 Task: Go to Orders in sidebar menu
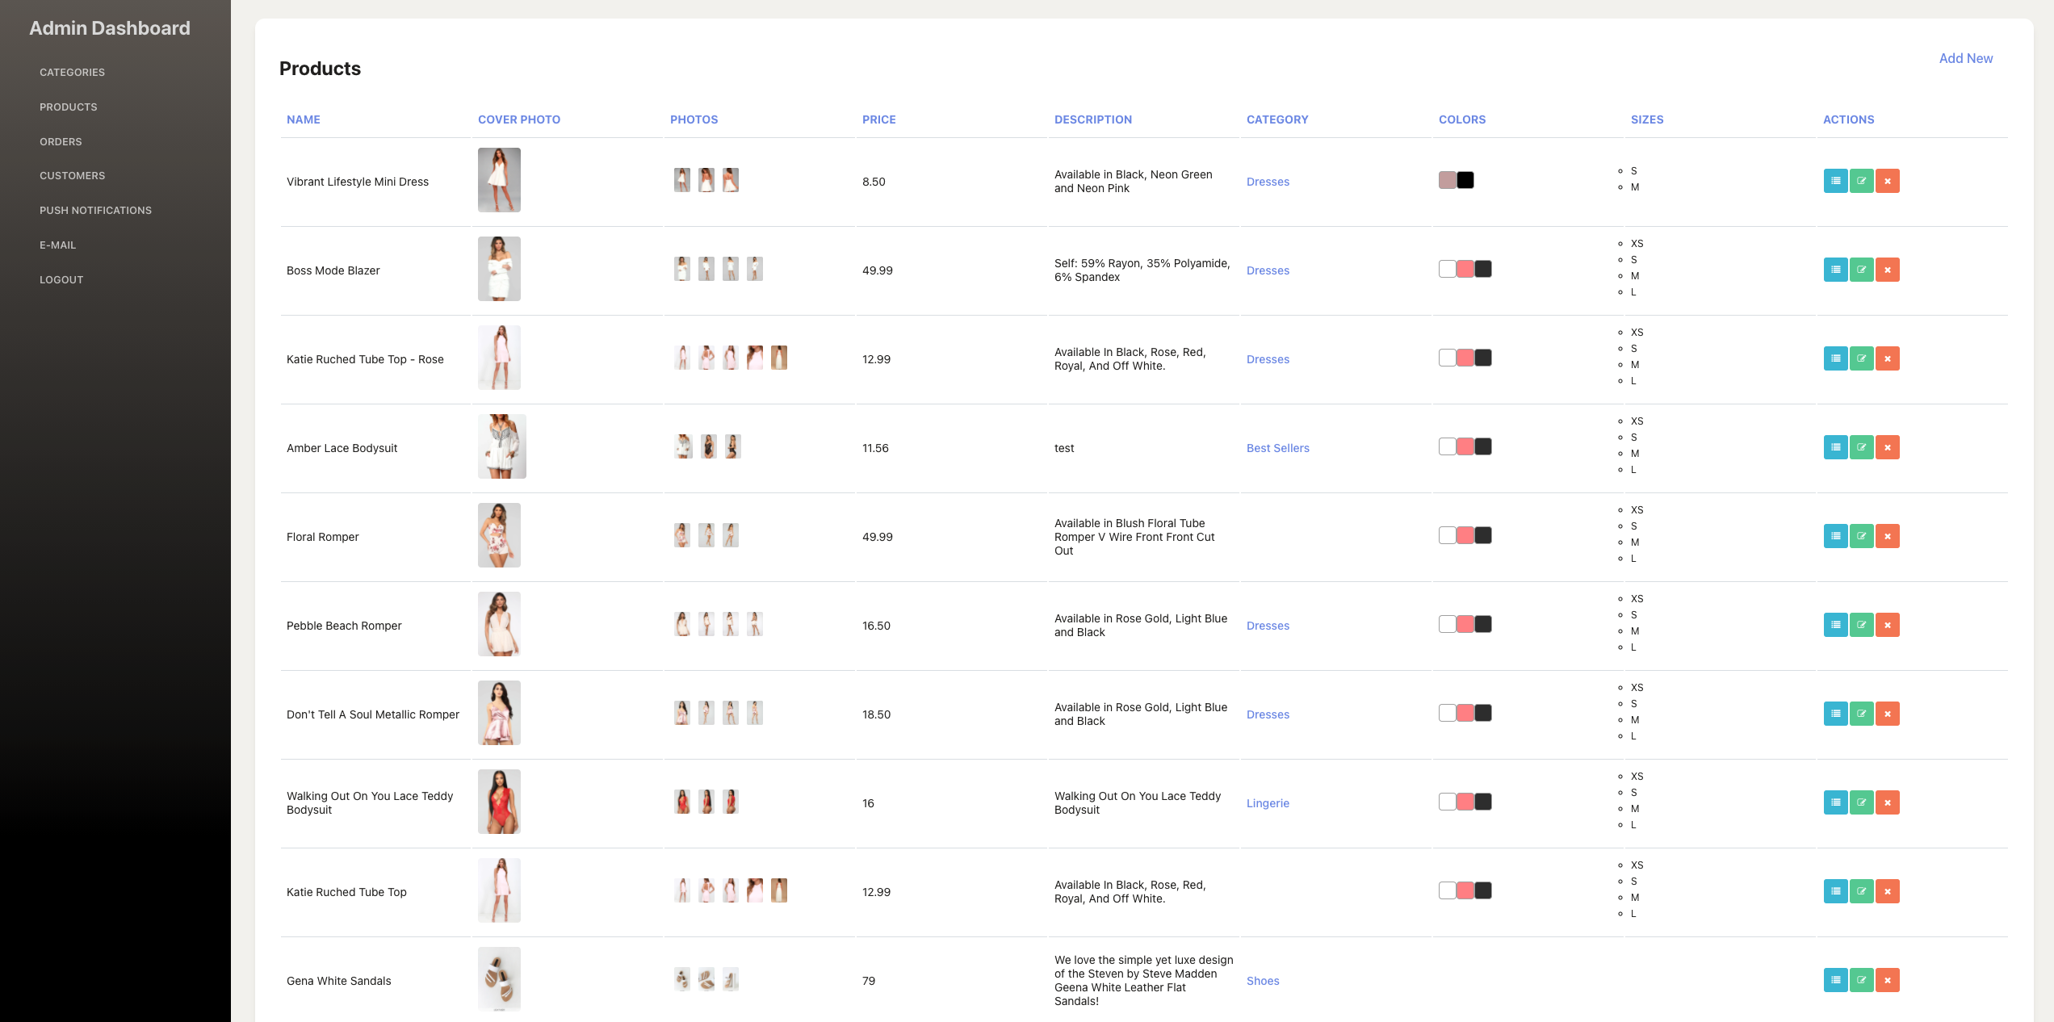(61, 142)
